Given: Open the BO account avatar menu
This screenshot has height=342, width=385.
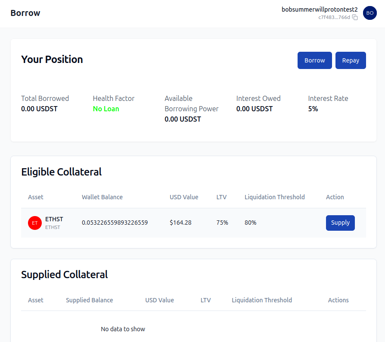Looking at the screenshot, I should [x=369, y=13].
